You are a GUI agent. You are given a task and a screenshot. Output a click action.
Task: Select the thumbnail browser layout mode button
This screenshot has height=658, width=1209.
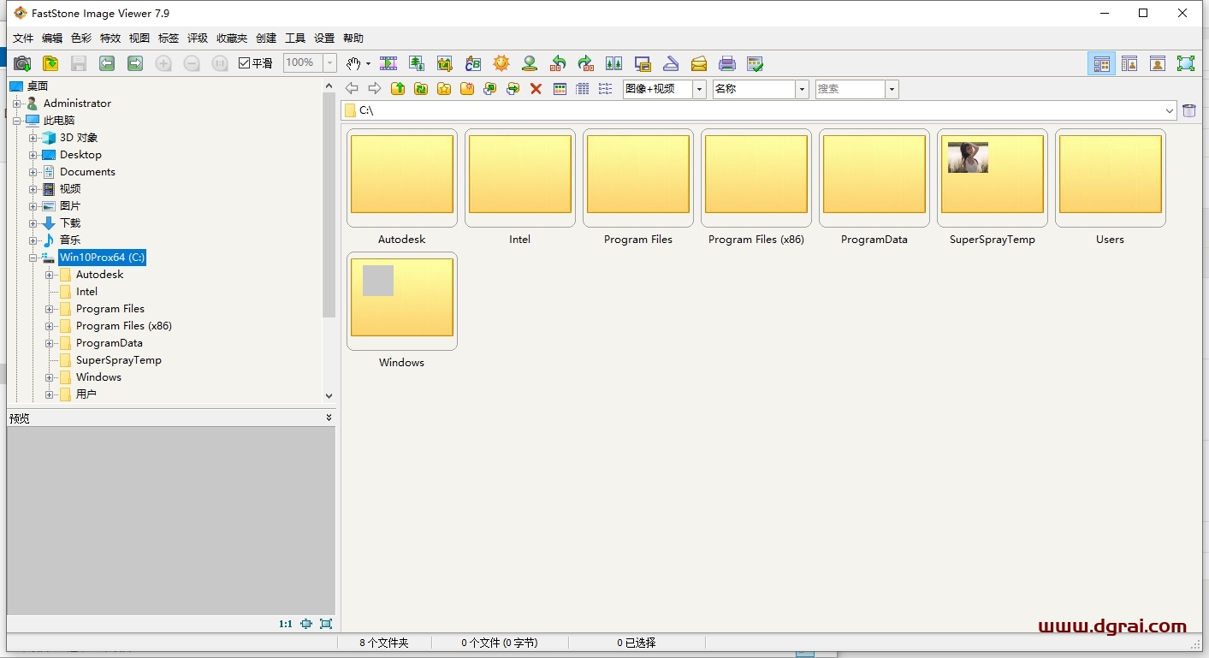1101,63
